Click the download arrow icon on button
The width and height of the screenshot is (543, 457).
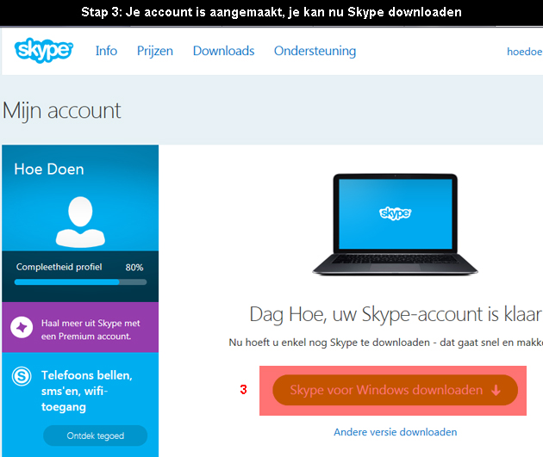(x=496, y=390)
